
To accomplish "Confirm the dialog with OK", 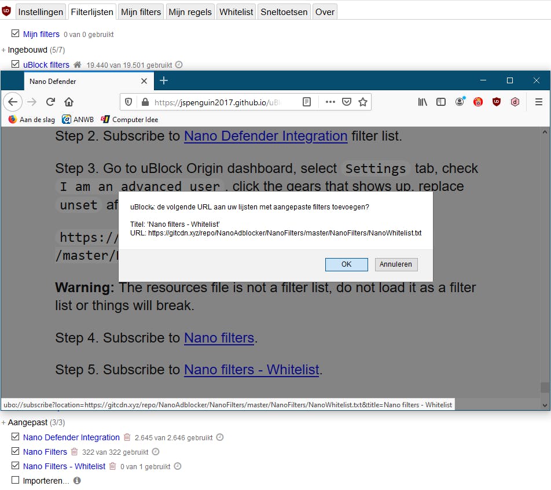I will pos(347,264).
